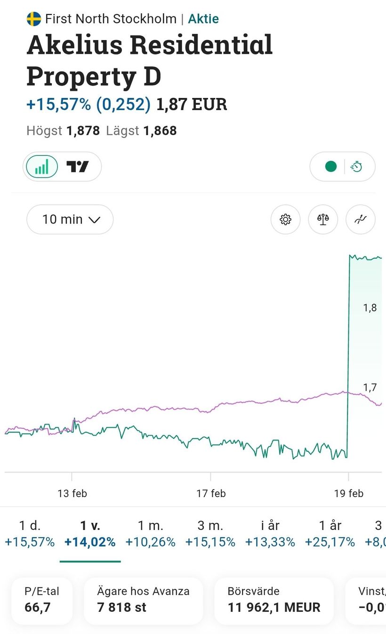This screenshot has height=634, width=386.
Task: Select the 1 d. period tab
Action: [30, 534]
